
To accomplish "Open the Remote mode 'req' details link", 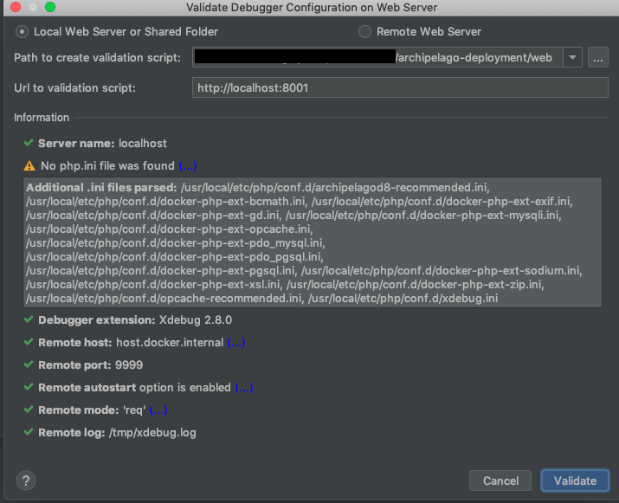I will coord(158,409).
